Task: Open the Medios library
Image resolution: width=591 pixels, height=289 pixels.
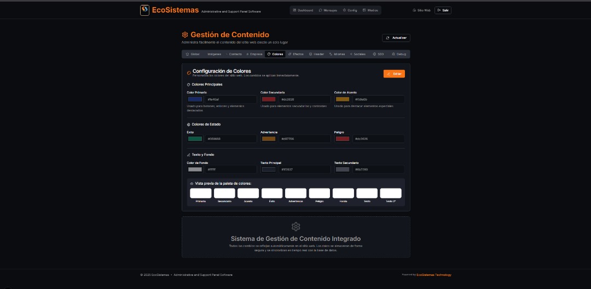Action: pos(370,10)
